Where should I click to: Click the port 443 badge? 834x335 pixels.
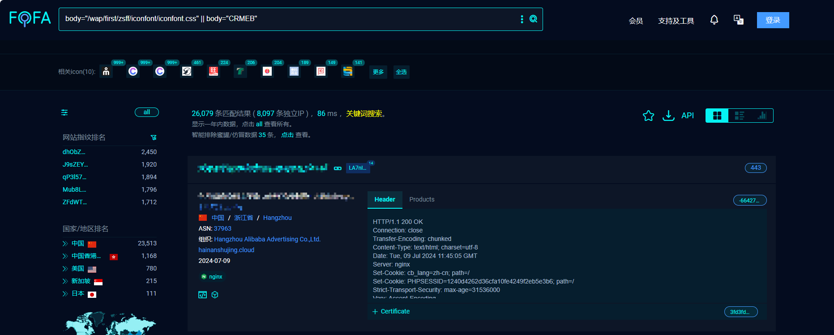point(756,168)
